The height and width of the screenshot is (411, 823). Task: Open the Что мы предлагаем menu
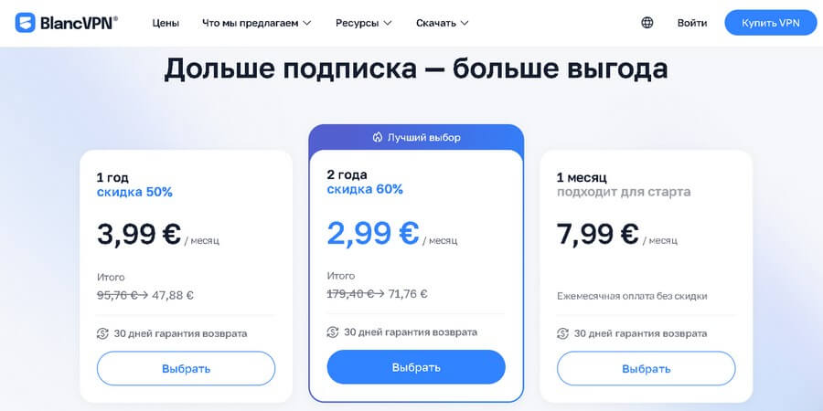250,23
